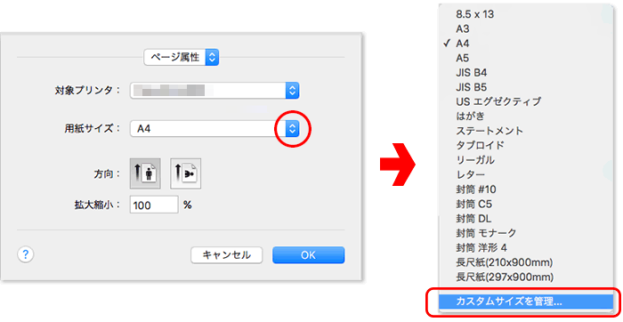Screen dimensions: 623x322
Task: Click the 拡大縮小 percentage field
Action: [x=154, y=205]
